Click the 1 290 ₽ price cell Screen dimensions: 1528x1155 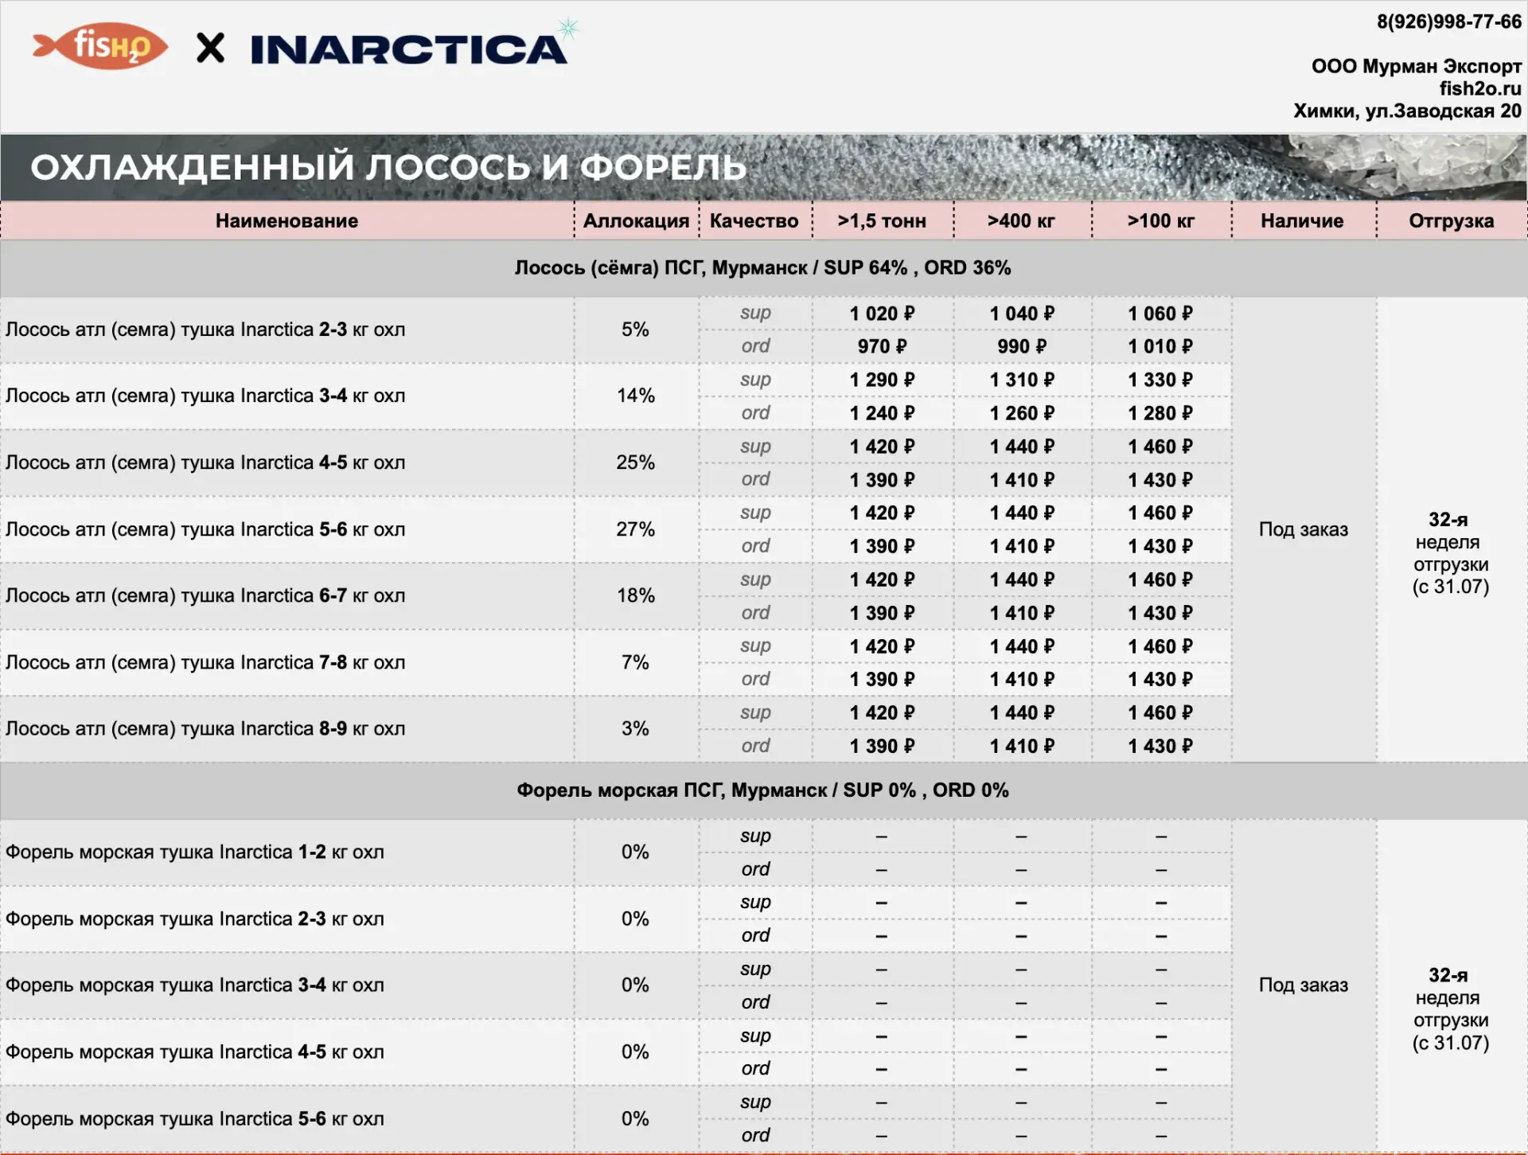tap(882, 380)
